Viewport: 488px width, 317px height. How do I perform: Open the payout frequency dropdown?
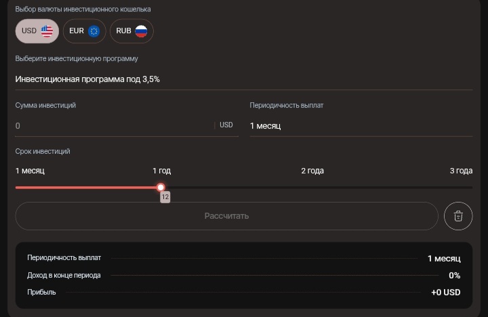(361, 125)
